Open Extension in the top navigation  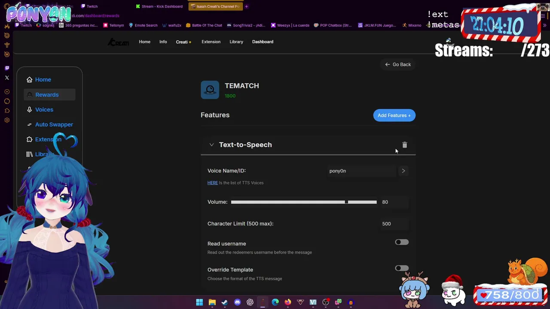(x=211, y=42)
